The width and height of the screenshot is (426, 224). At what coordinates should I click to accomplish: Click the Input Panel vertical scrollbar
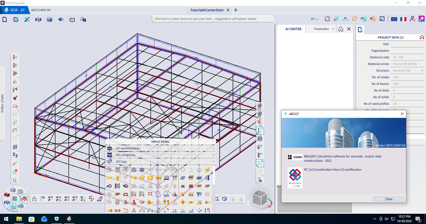(214, 175)
